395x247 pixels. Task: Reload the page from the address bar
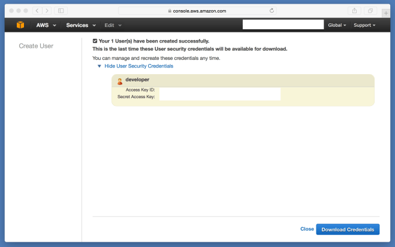pyautogui.click(x=273, y=11)
